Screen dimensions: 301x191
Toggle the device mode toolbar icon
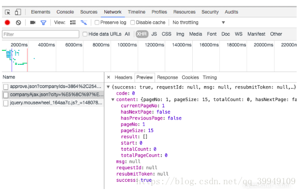point(18,12)
